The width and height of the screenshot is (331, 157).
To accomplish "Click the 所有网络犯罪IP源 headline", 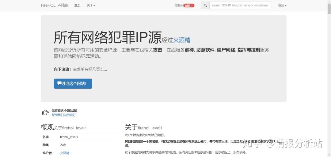I will point(108,37).
